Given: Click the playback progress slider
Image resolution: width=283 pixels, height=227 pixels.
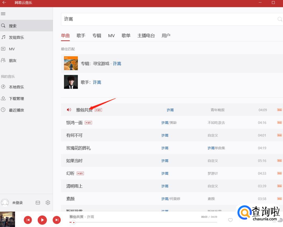Looking at the screenshot, I should click(143, 222).
